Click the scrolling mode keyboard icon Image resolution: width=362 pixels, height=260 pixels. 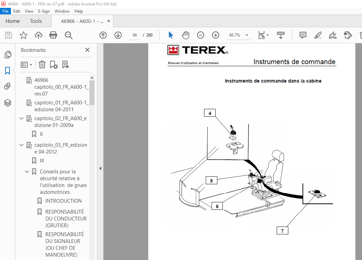[x=281, y=35]
